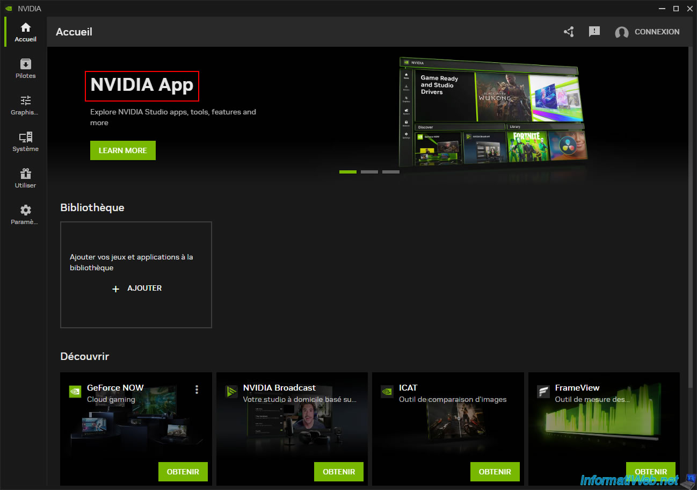Click the plus icon next to AJOUTER
This screenshot has height=490, width=697.
115,289
